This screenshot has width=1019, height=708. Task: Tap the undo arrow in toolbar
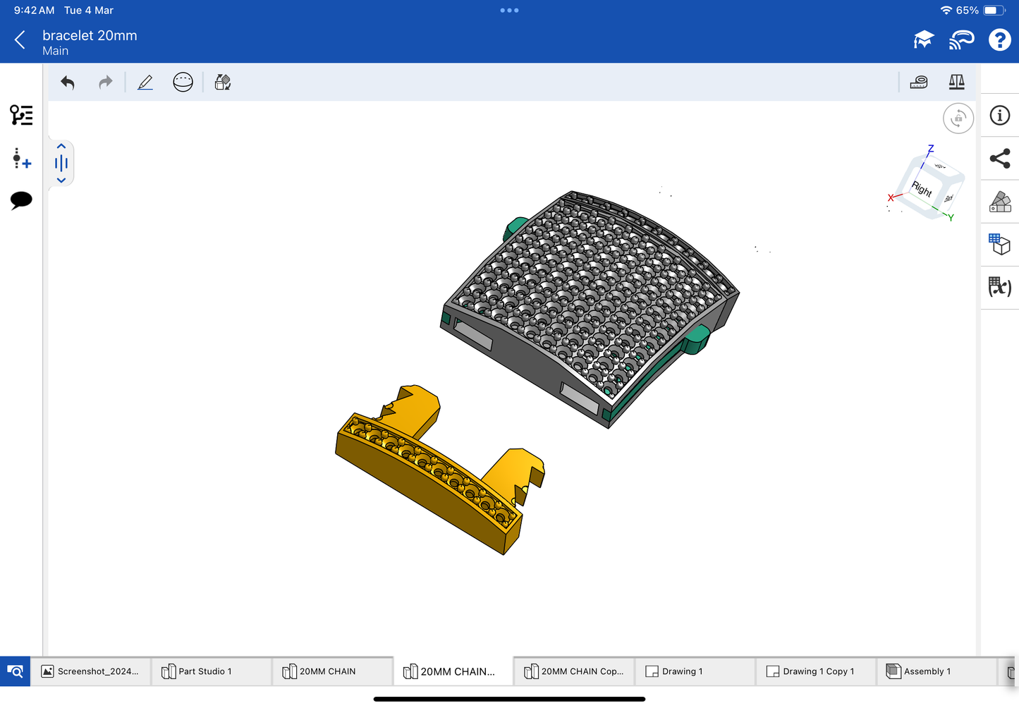pyautogui.click(x=68, y=83)
